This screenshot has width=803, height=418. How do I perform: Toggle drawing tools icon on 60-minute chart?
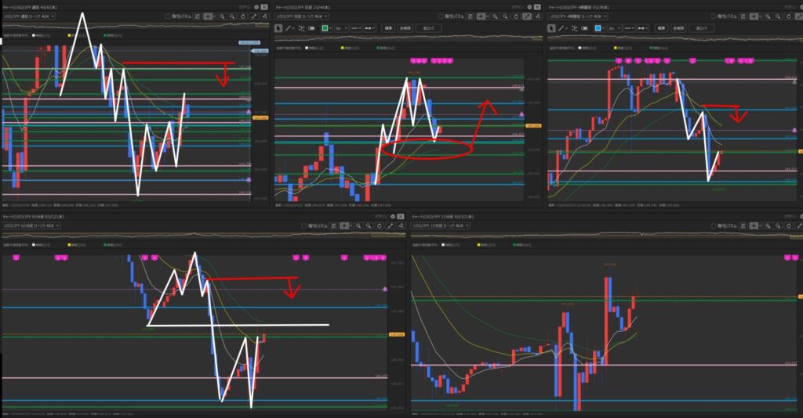[391, 226]
